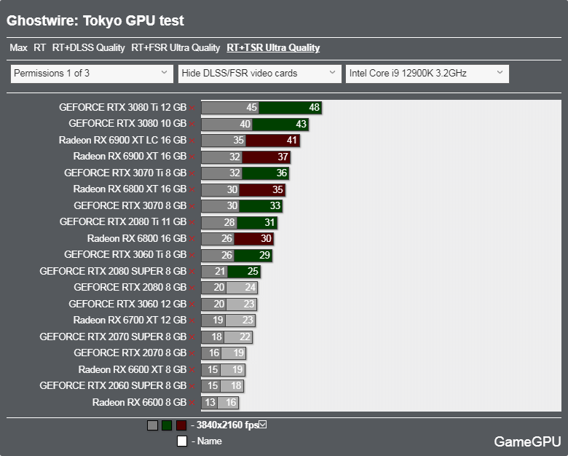Click the green 25 fps bar for RTX 2080 SUPER

click(244, 272)
